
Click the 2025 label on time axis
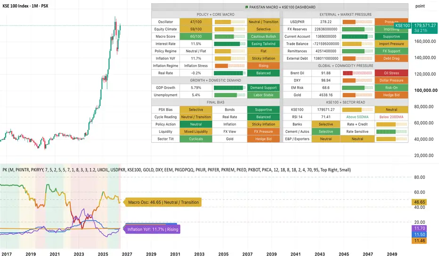[x=103, y=254]
